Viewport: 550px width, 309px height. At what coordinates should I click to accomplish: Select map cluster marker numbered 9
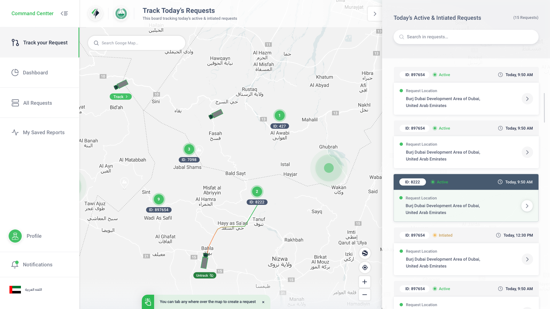(x=159, y=199)
